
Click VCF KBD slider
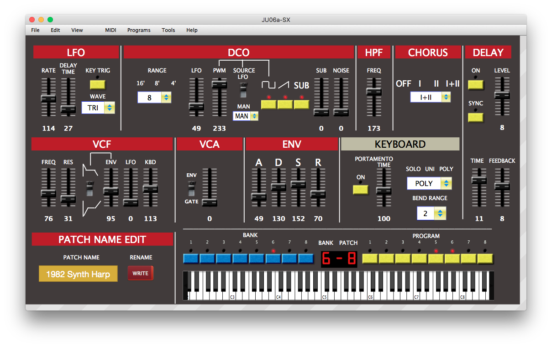(150, 187)
